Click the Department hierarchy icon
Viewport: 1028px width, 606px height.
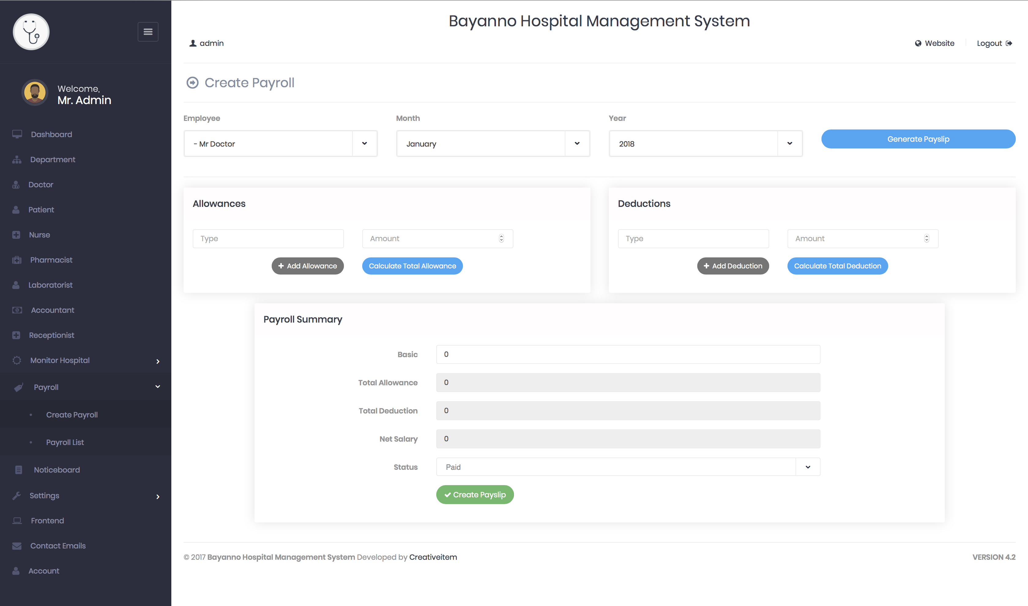pyautogui.click(x=17, y=160)
